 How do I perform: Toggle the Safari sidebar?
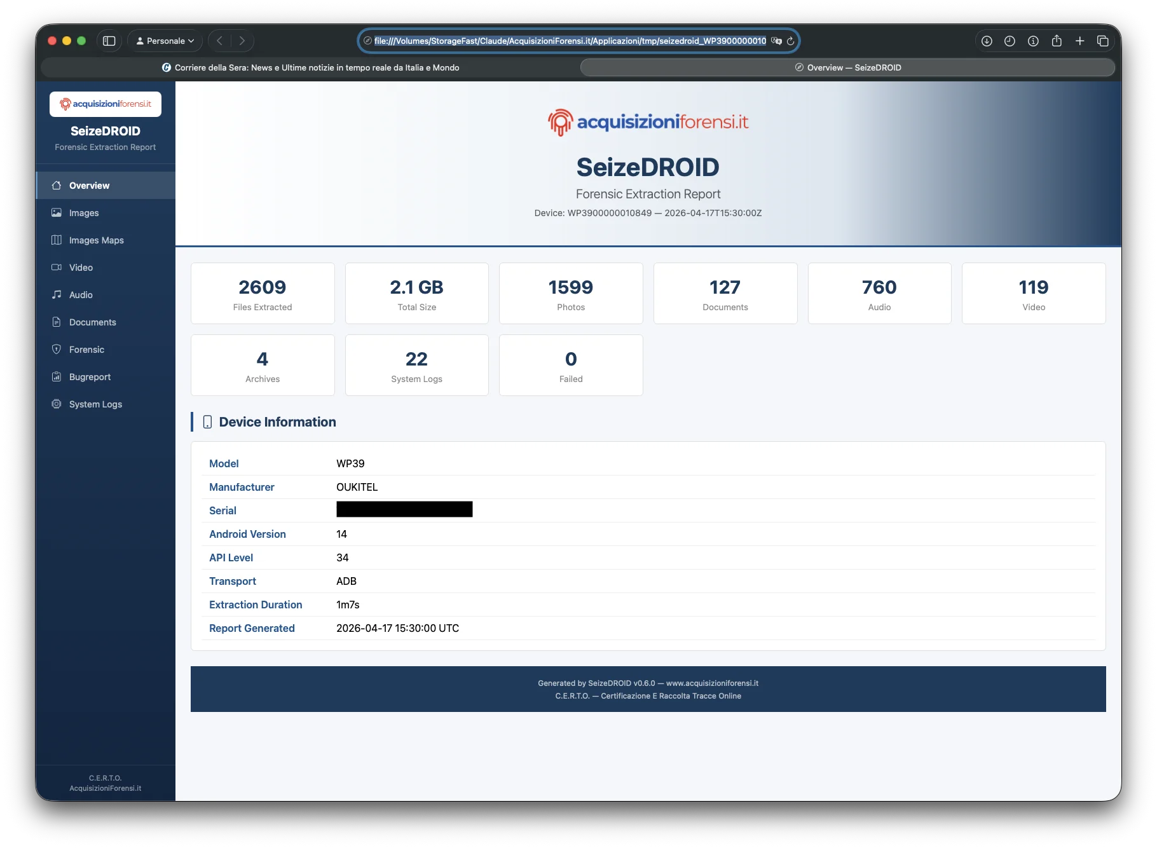tap(109, 41)
